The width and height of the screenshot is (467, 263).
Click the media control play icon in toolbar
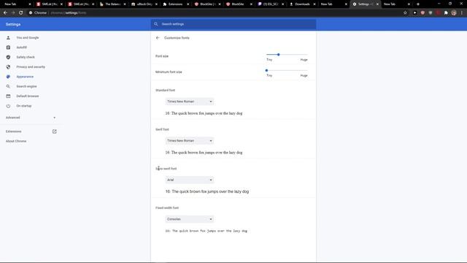[415, 13]
